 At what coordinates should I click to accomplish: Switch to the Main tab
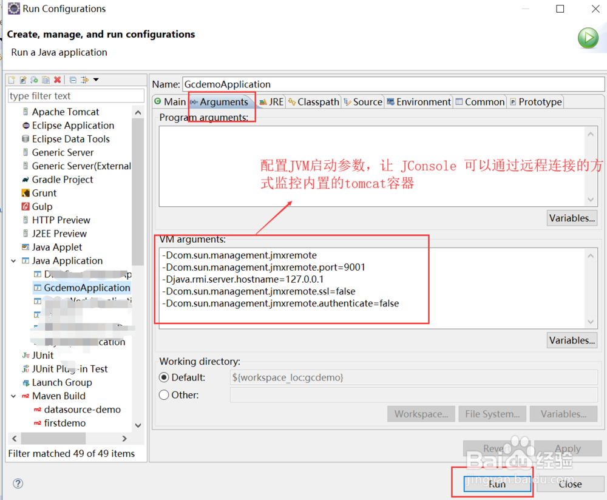click(171, 102)
